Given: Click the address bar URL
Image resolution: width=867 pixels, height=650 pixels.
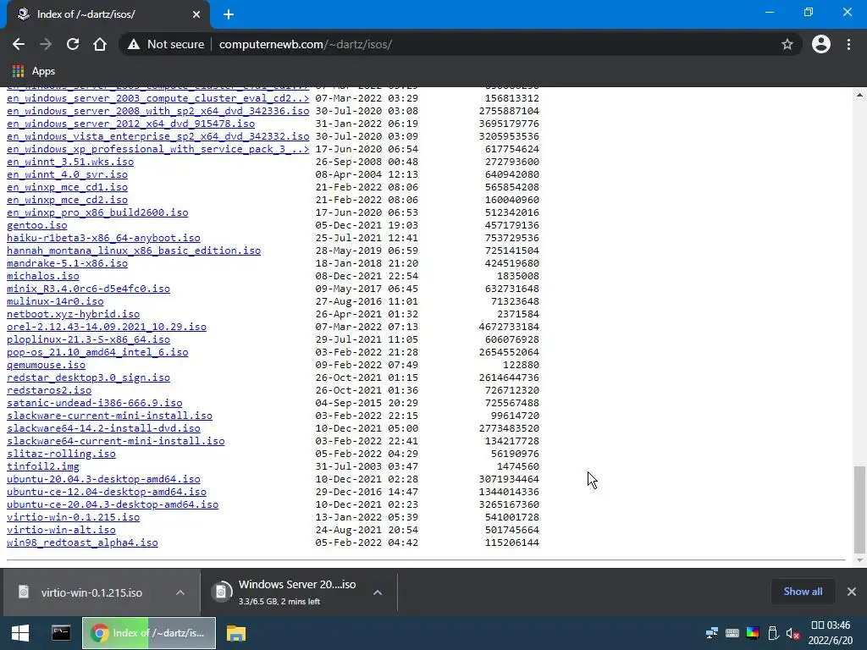Looking at the screenshot, I should click(x=305, y=44).
